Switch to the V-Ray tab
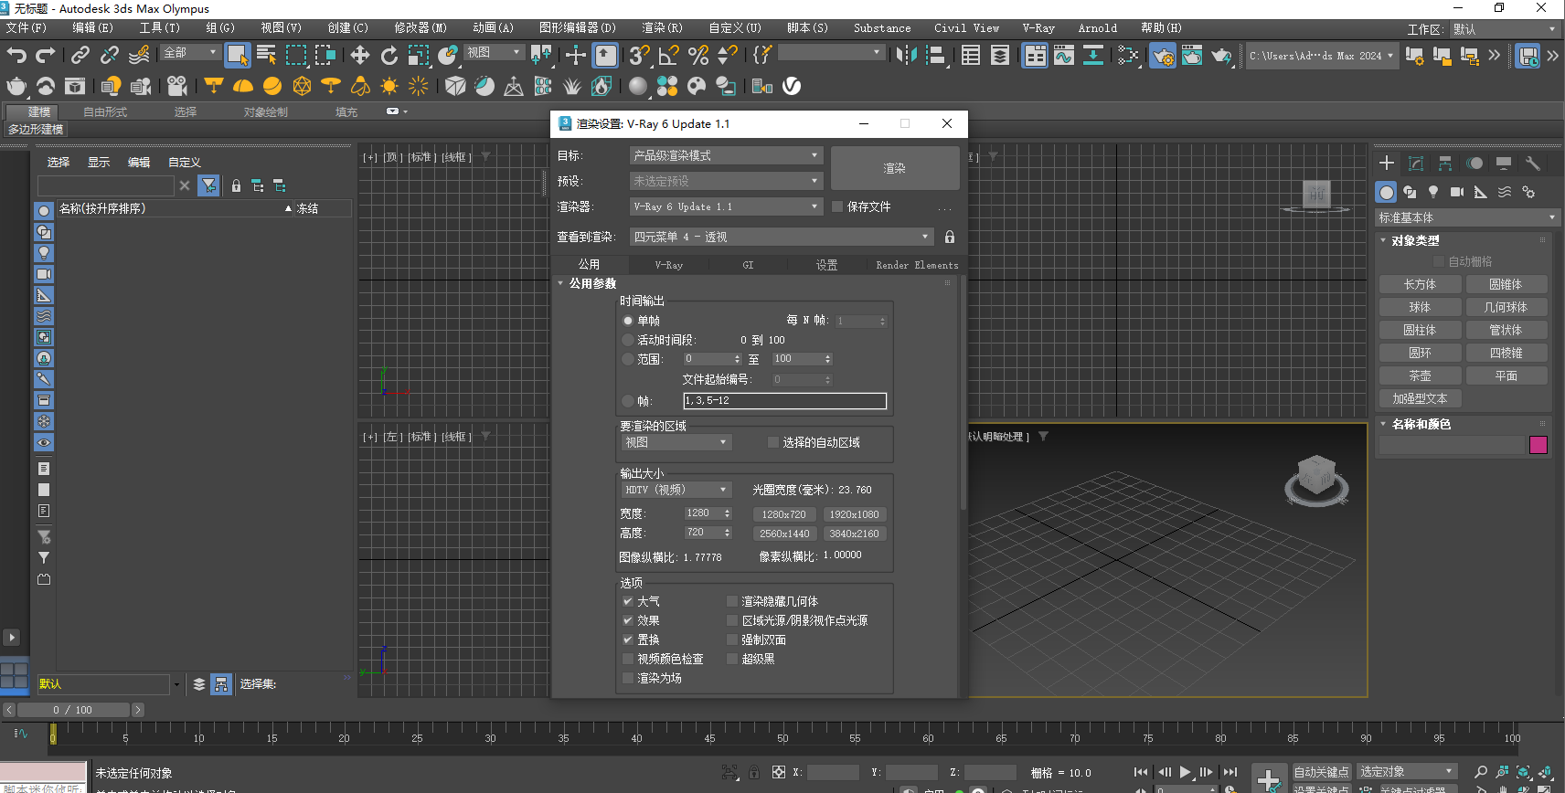Image resolution: width=1565 pixels, height=793 pixels. (668, 265)
